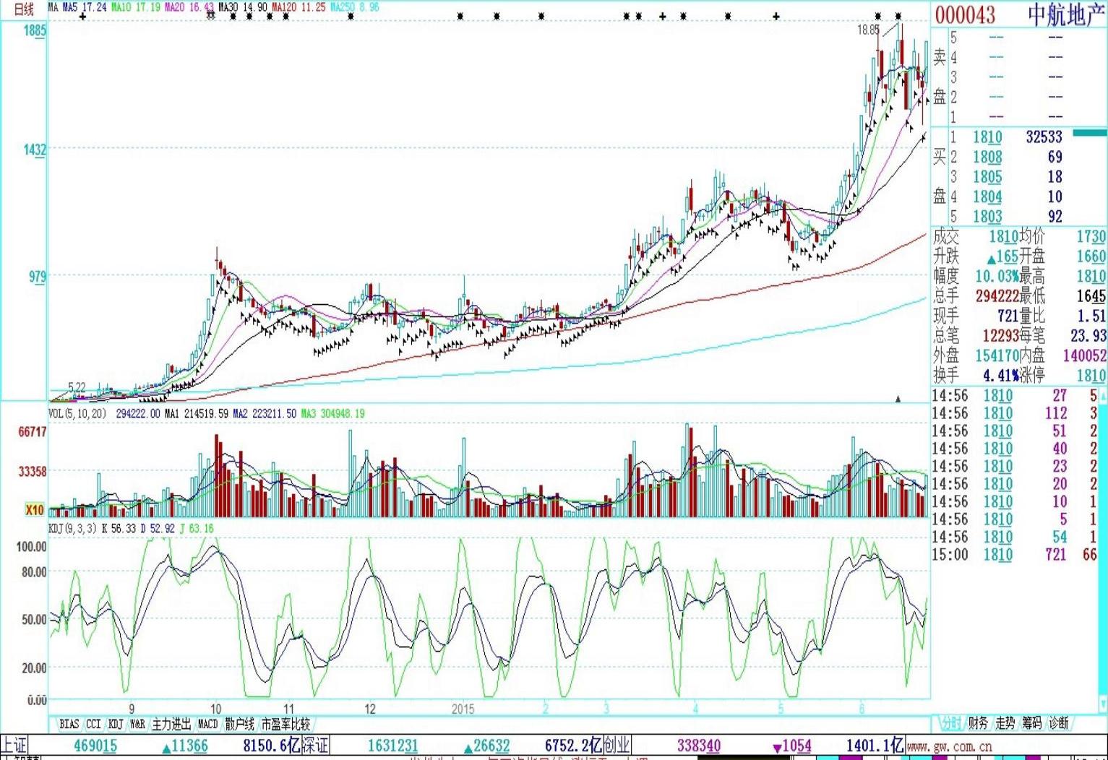Select the BIAS indicator tab
The image size is (1108, 760).
pos(69,724)
